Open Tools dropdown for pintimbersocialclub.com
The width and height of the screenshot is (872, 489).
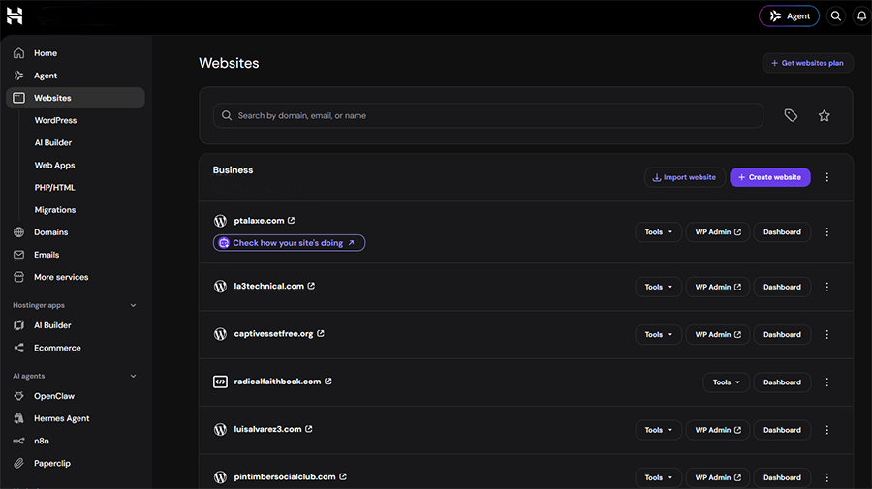659,478
